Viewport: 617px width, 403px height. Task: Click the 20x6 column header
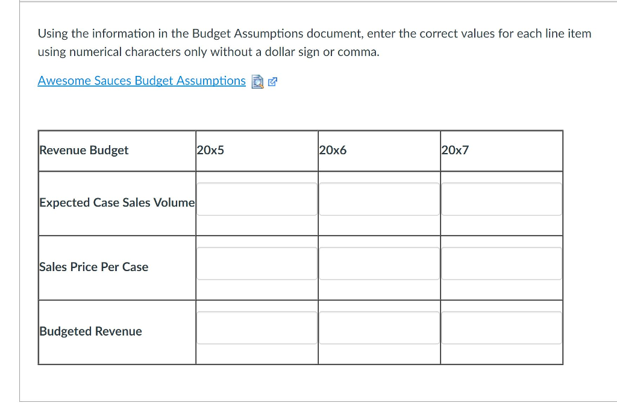pos(333,150)
